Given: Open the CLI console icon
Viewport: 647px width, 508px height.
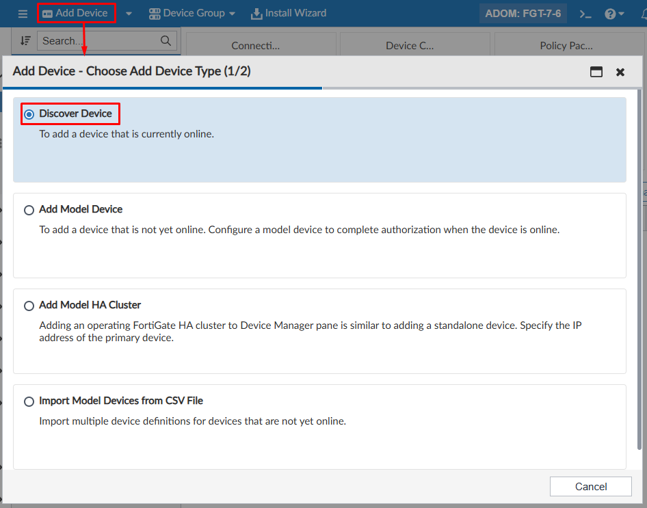Looking at the screenshot, I should [x=585, y=12].
